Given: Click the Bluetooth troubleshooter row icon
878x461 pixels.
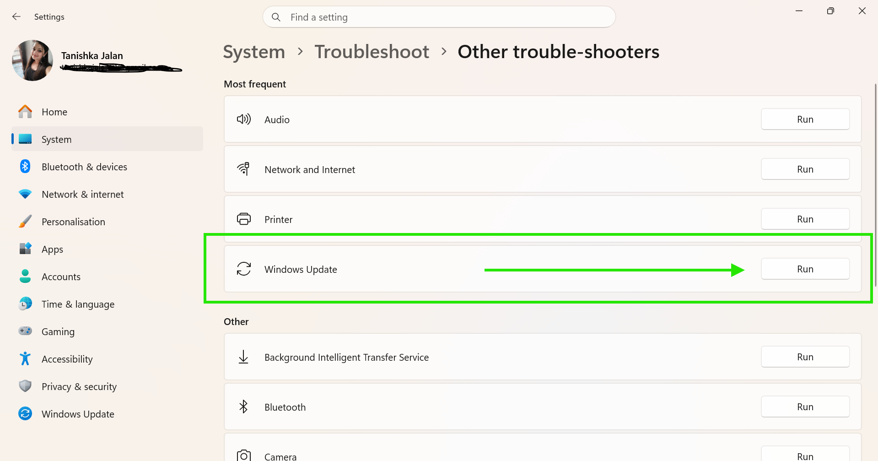Looking at the screenshot, I should 243,407.
